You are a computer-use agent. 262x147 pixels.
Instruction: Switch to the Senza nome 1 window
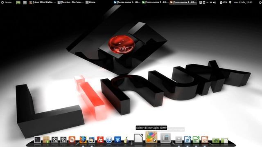(127, 2)
